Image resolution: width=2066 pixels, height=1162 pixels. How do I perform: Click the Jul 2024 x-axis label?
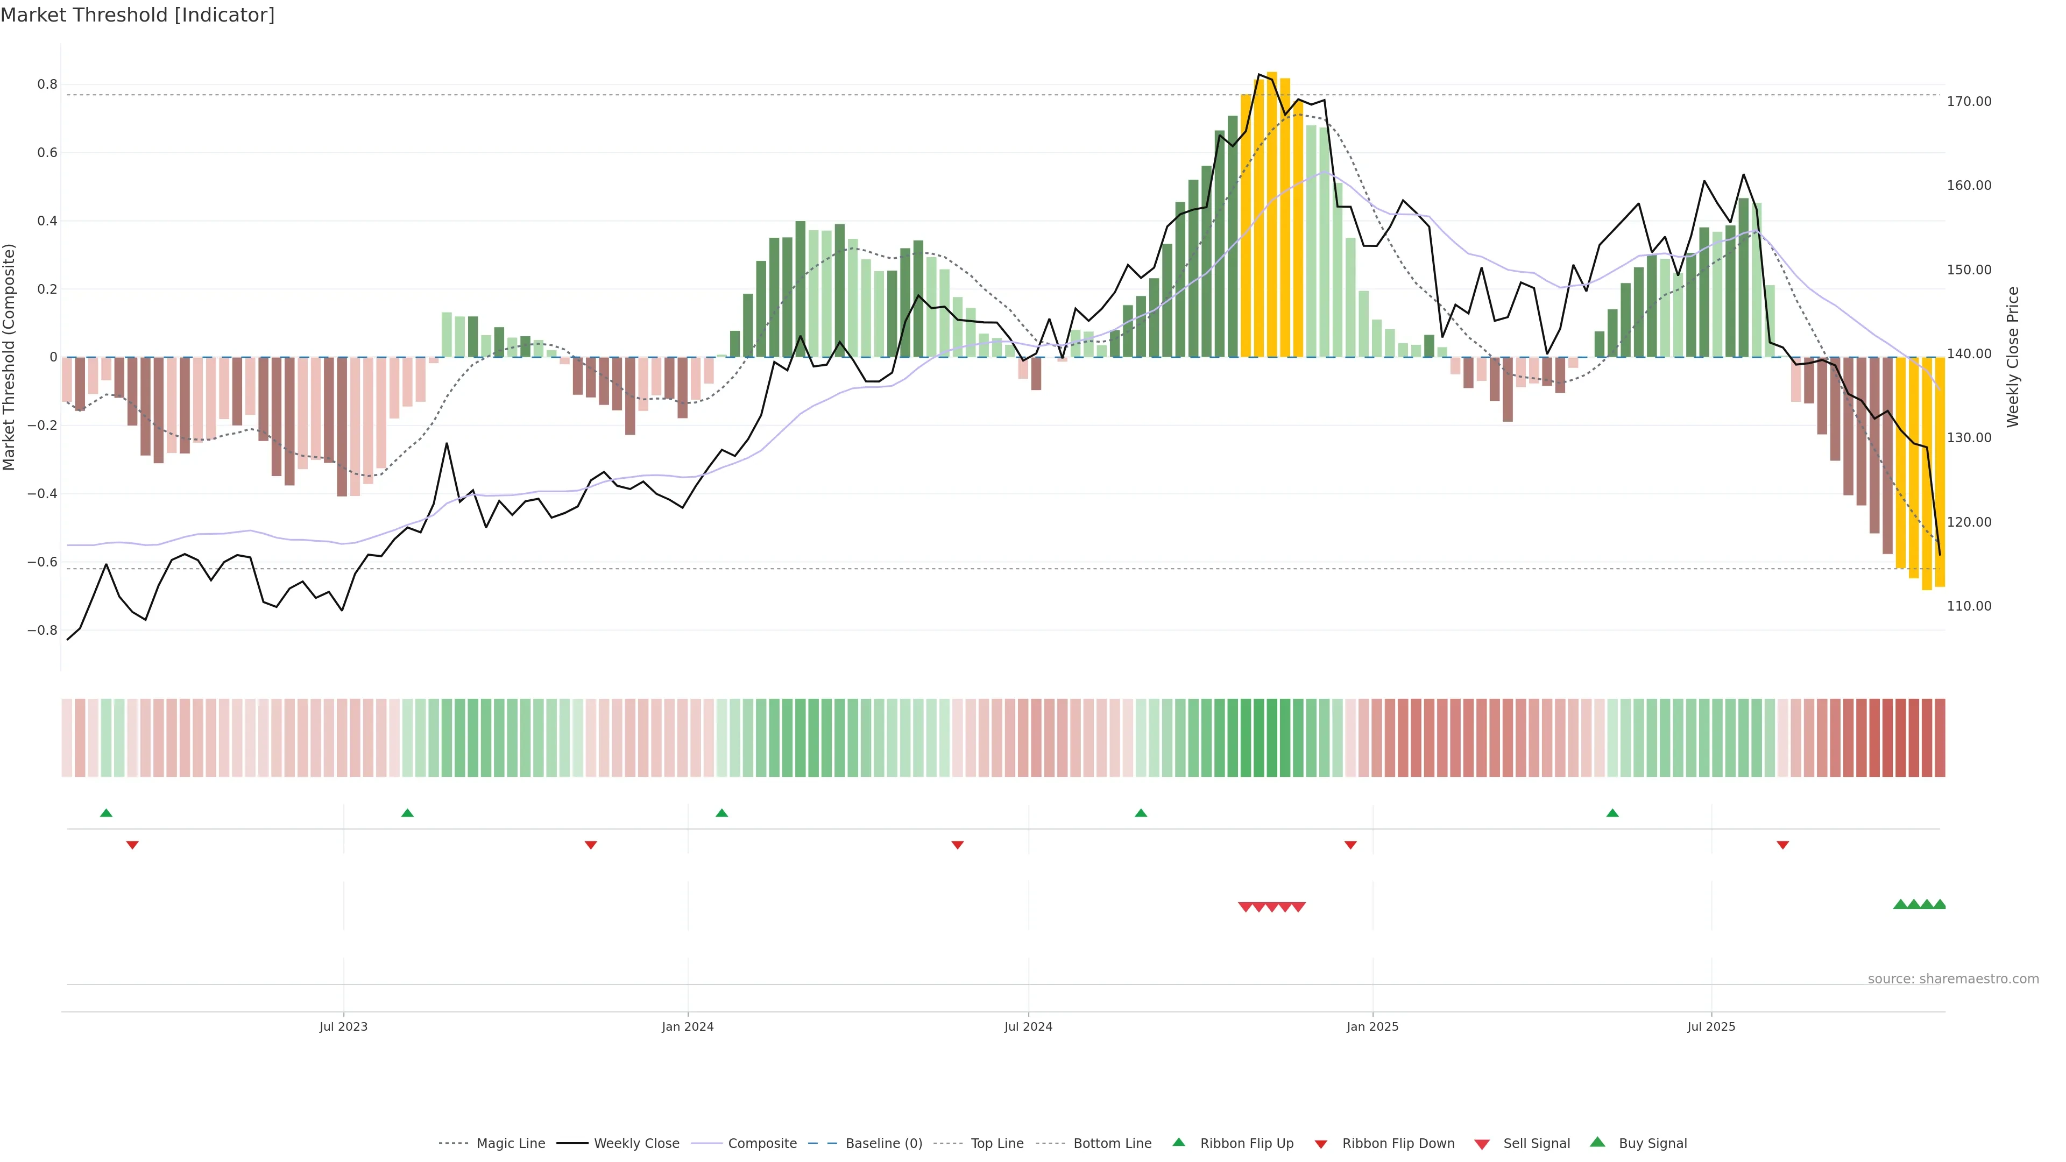1028,1026
